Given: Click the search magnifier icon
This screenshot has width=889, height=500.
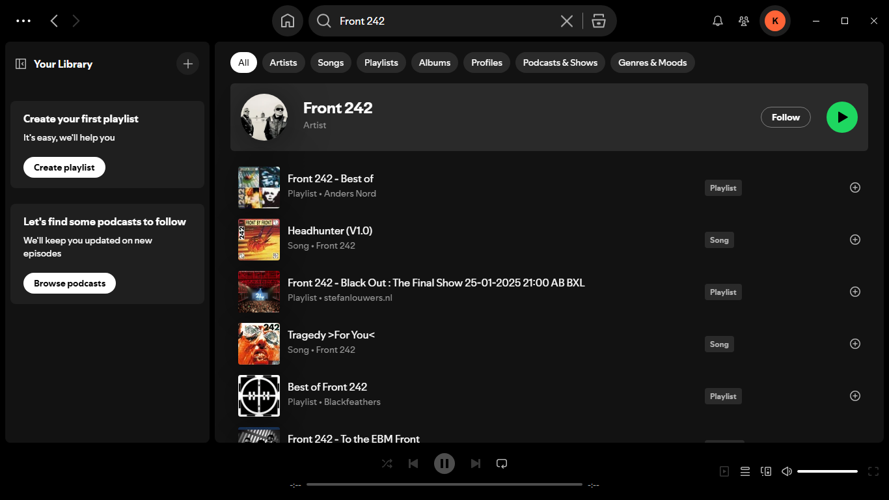Looking at the screenshot, I should [x=323, y=21].
